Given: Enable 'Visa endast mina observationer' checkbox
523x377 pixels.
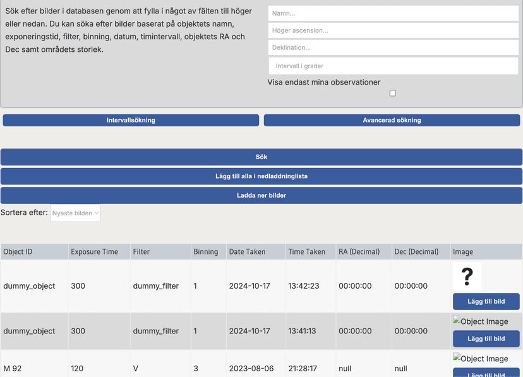Looking at the screenshot, I should pyautogui.click(x=393, y=93).
